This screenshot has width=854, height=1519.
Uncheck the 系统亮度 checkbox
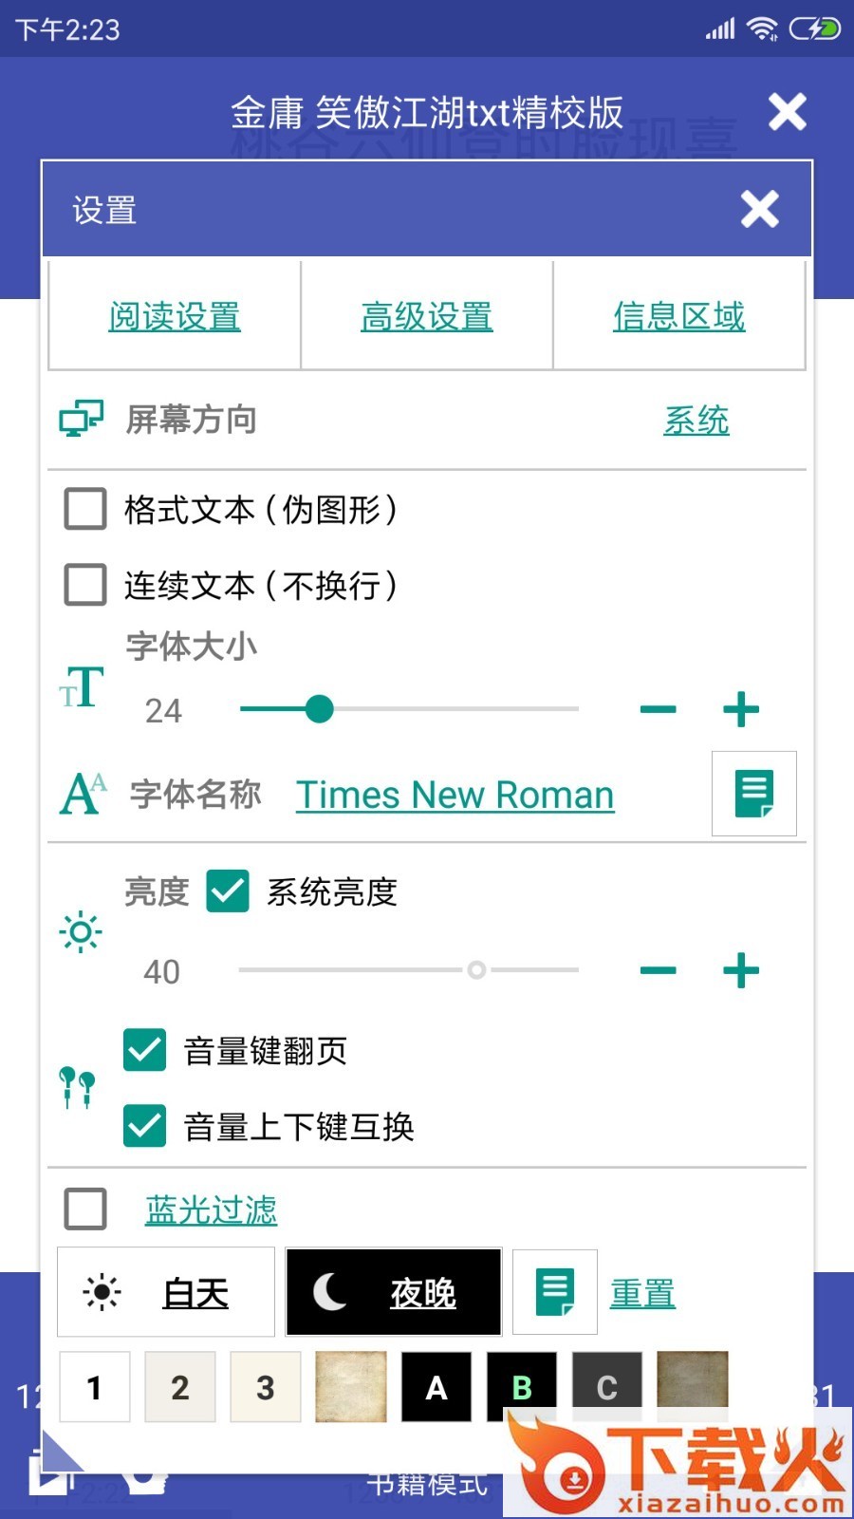click(228, 891)
